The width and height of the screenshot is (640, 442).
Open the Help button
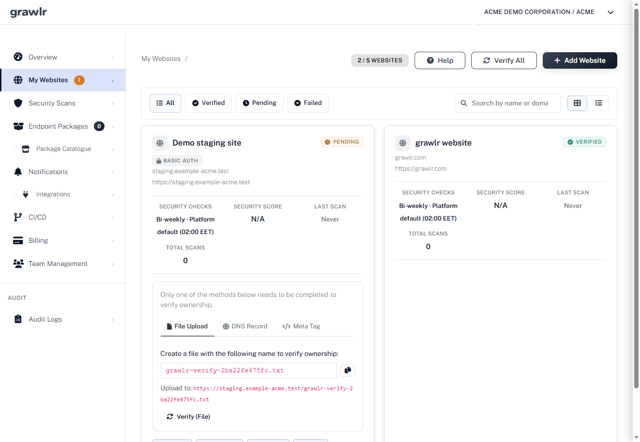[x=440, y=60]
